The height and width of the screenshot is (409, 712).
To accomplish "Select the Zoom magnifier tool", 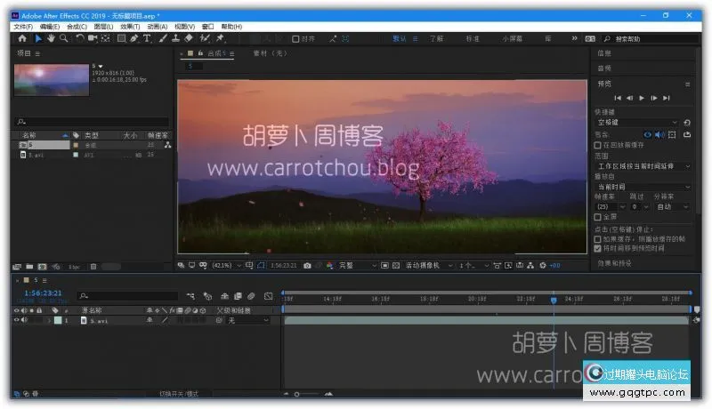I will pos(63,38).
